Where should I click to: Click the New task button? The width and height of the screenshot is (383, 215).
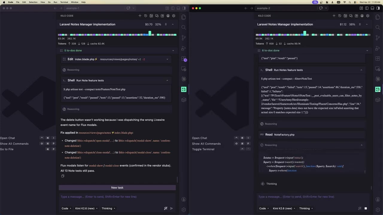(x=117, y=188)
